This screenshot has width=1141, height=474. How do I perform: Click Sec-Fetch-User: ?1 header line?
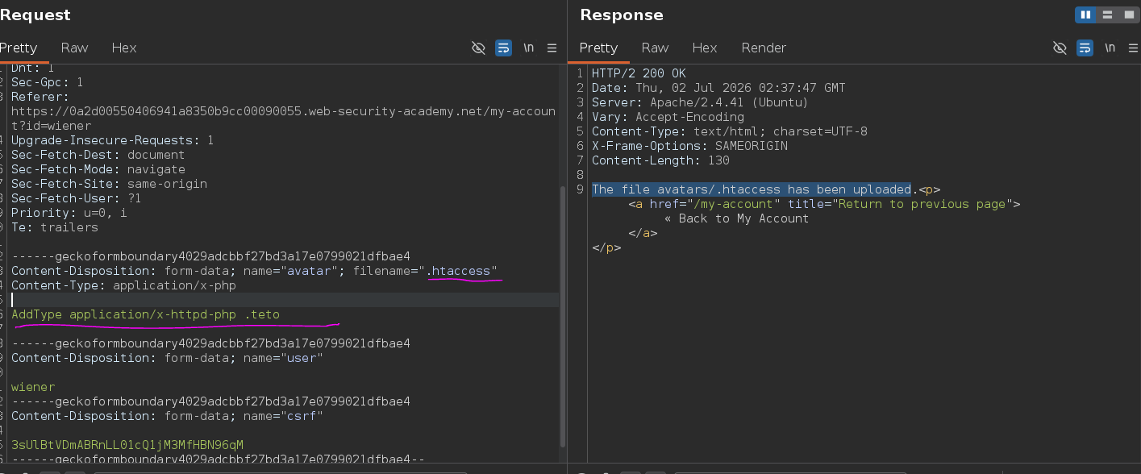pyautogui.click(x=76, y=198)
